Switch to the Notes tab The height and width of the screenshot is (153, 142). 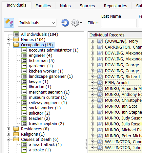pyautogui.click(x=65, y=6)
